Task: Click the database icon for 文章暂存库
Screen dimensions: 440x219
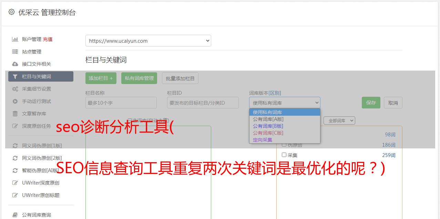Action: coord(15,114)
